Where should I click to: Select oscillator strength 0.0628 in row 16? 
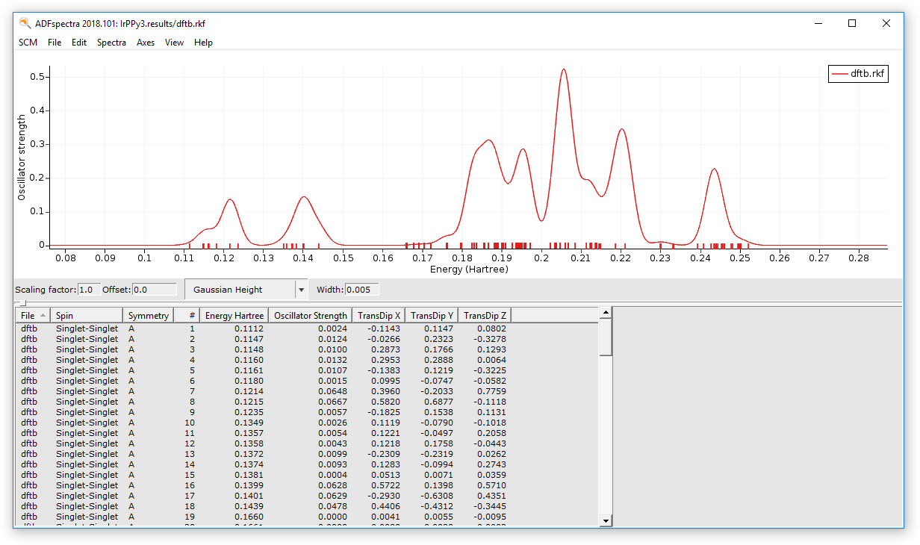click(x=332, y=485)
